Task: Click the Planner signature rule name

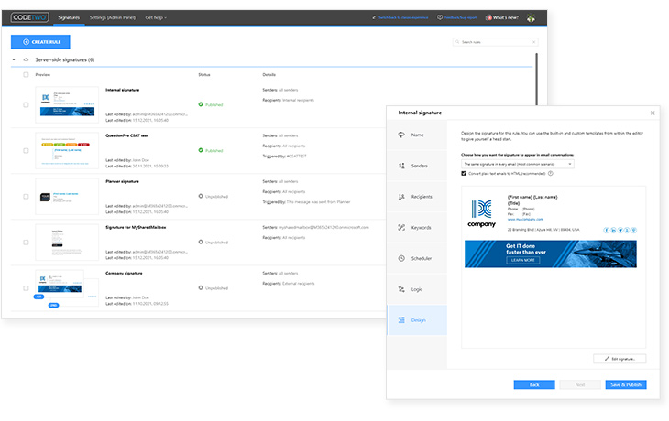Action: point(122,181)
